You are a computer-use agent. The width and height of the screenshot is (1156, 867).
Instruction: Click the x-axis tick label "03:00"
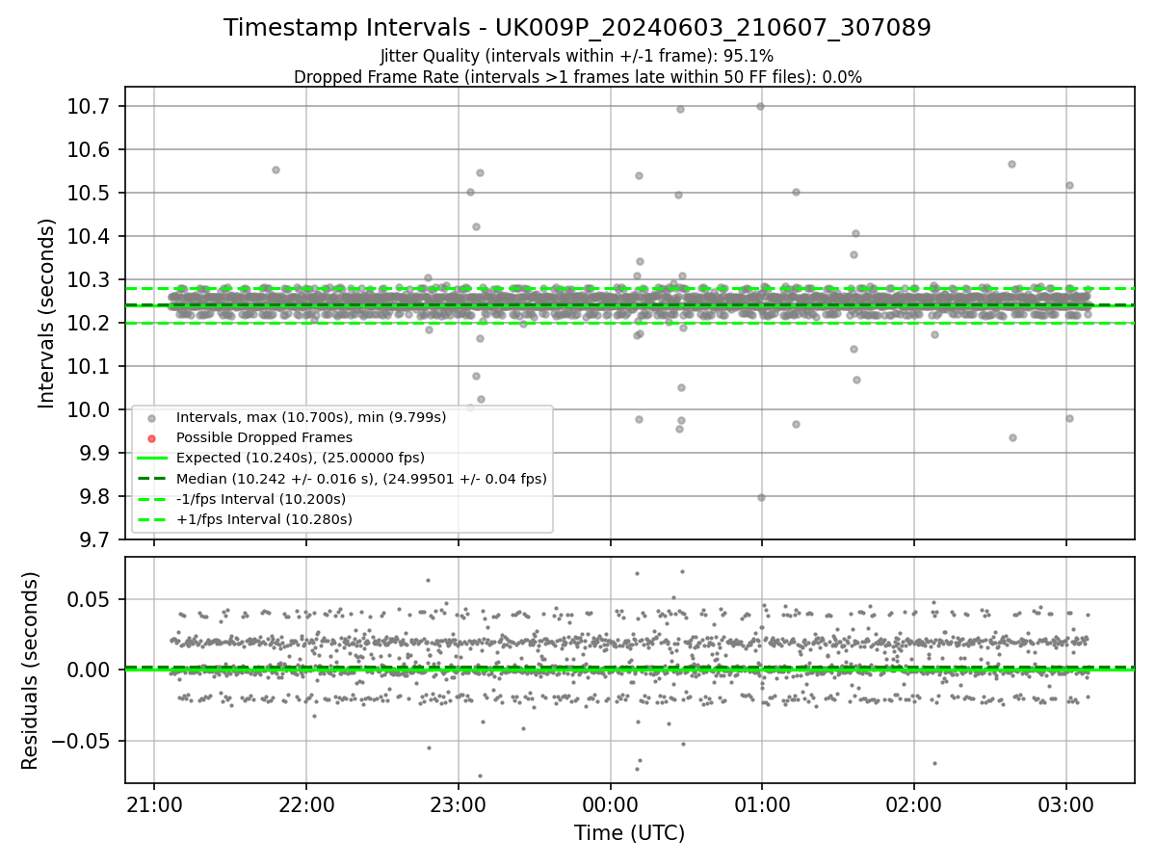coord(1065,803)
